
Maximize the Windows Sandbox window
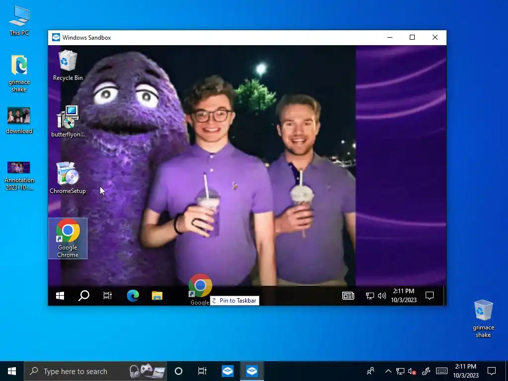(x=412, y=38)
